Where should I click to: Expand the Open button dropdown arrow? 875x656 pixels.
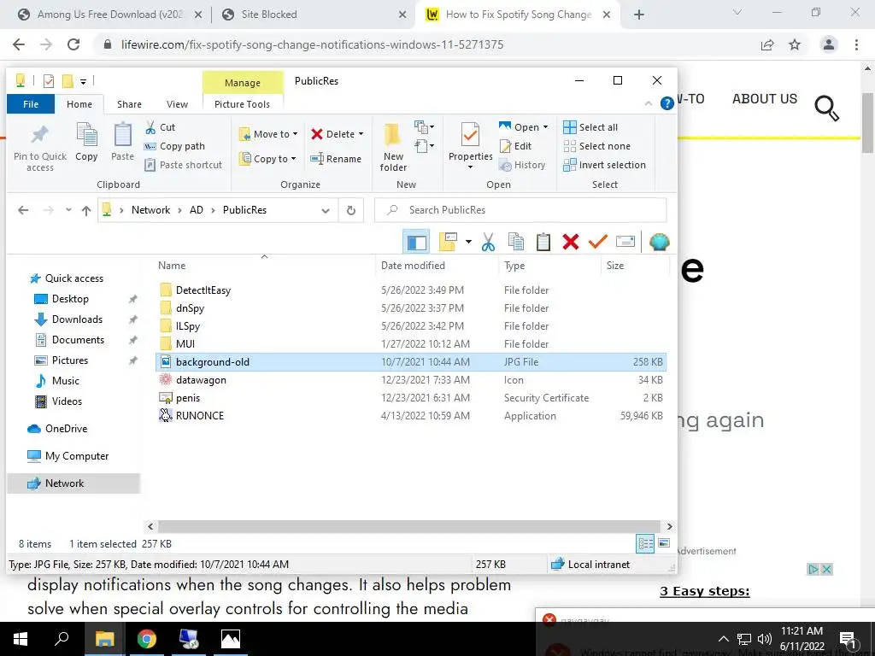(x=545, y=128)
